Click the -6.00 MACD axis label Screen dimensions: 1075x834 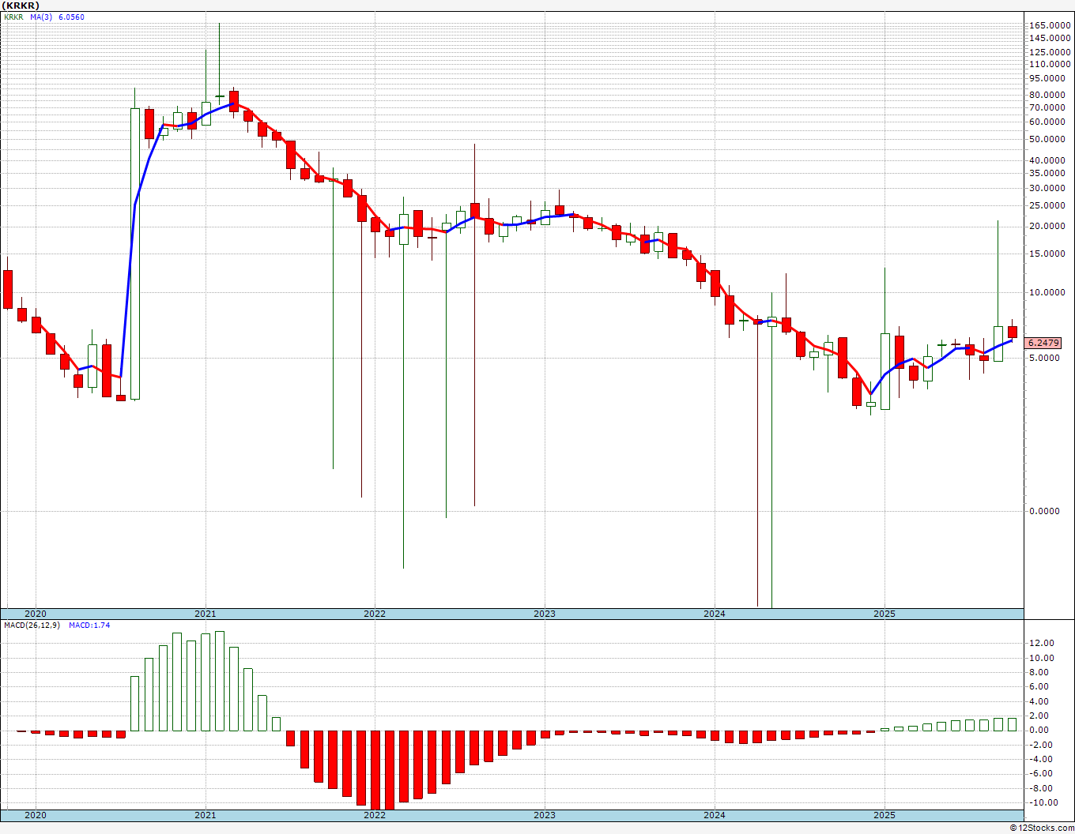click(1043, 774)
